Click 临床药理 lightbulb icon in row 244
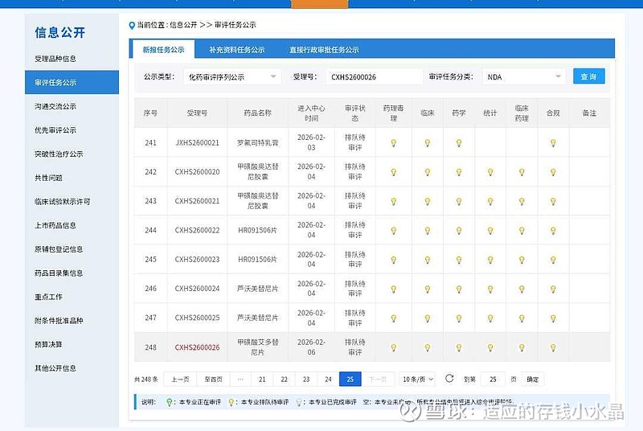 (x=522, y=231)
